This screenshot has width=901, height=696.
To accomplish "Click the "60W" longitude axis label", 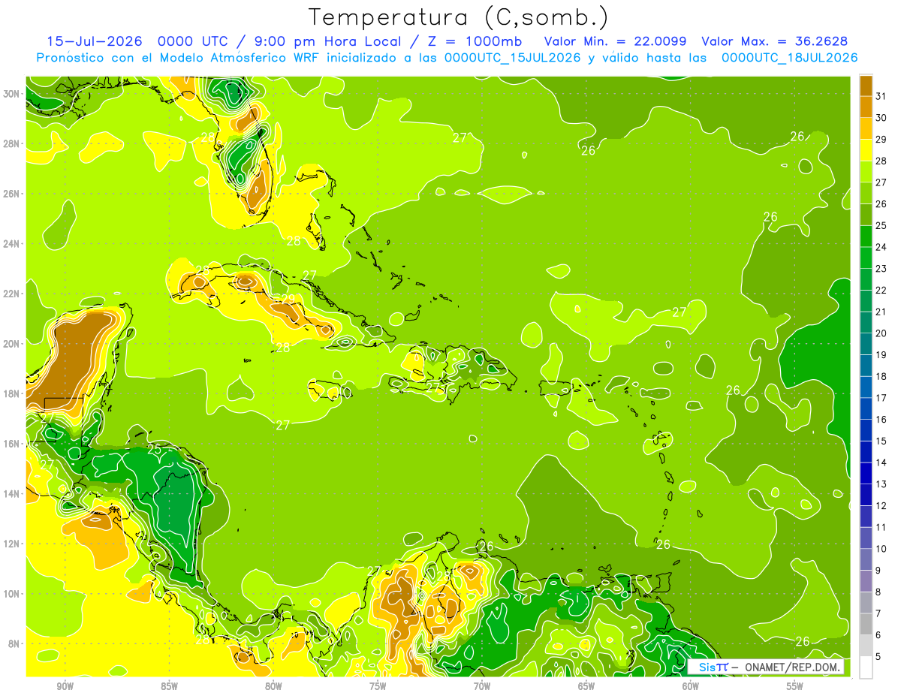I will click(x=691, y=687).
